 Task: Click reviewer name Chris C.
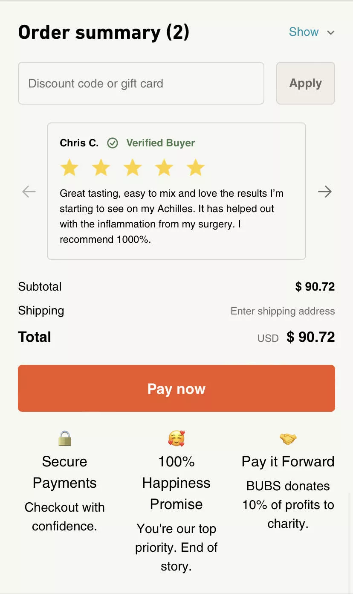tap(79, 143)
